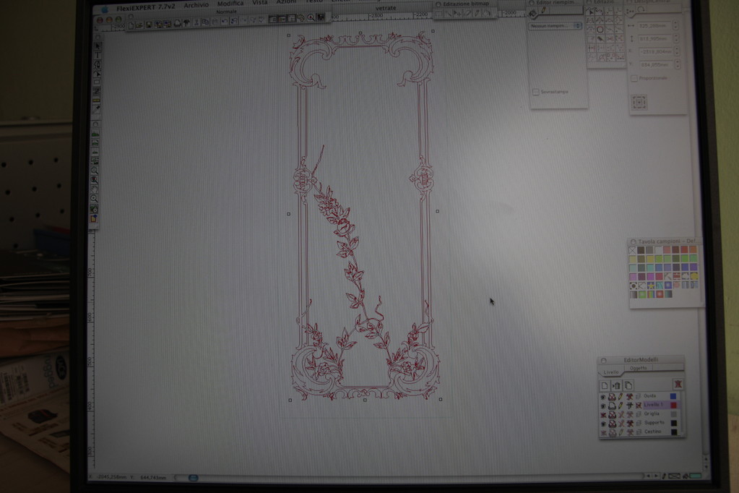Click the Open file toolbar icon
Screen dimensions: 739x493
[x=139, y=25]
